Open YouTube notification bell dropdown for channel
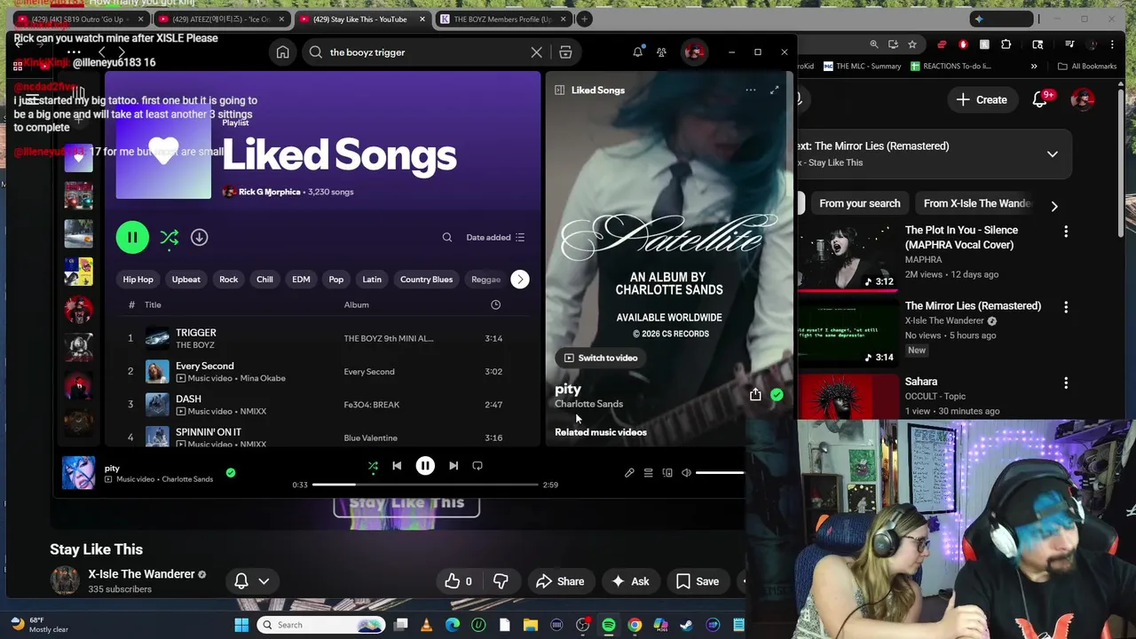The width and height of the screenshot is (1136, 639). point(251,581)
